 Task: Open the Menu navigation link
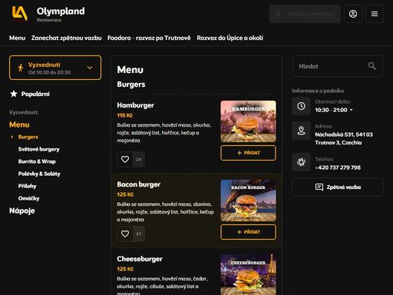coord(18,38)
